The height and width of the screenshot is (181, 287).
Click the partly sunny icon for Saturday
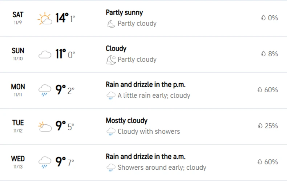pyautogui.click(x=45, y=18)
